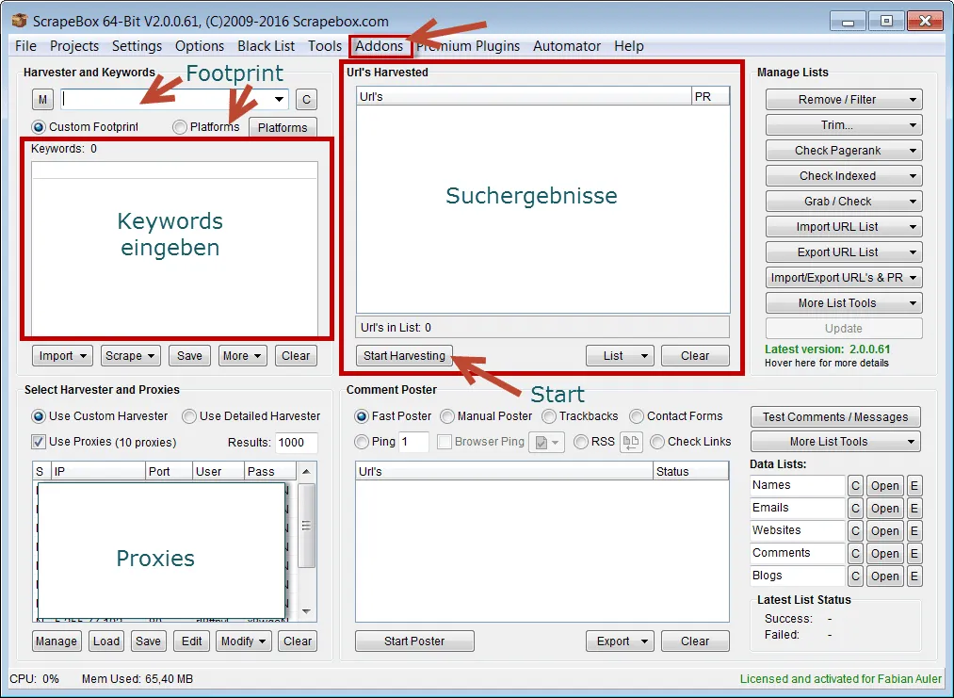Select RSS radio button
The height and width of the screenshot is (698, 954).
(x=581, y=442)
